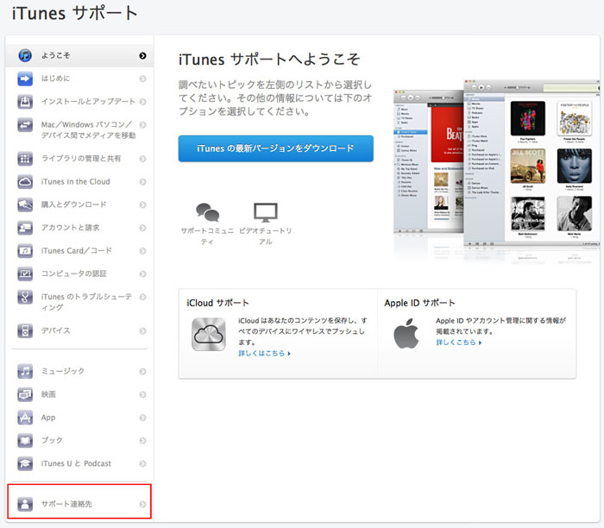Click the open book icon beside ブック

(25, 441)
